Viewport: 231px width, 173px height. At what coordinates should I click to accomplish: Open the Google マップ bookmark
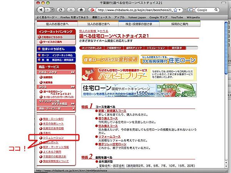click(158, 17)
